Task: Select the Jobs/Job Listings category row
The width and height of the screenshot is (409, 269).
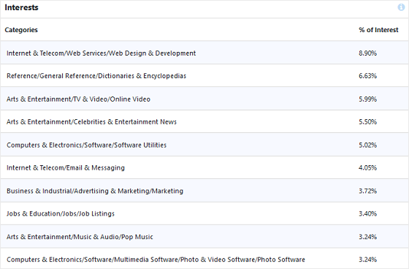Action: tap(204, 213)
